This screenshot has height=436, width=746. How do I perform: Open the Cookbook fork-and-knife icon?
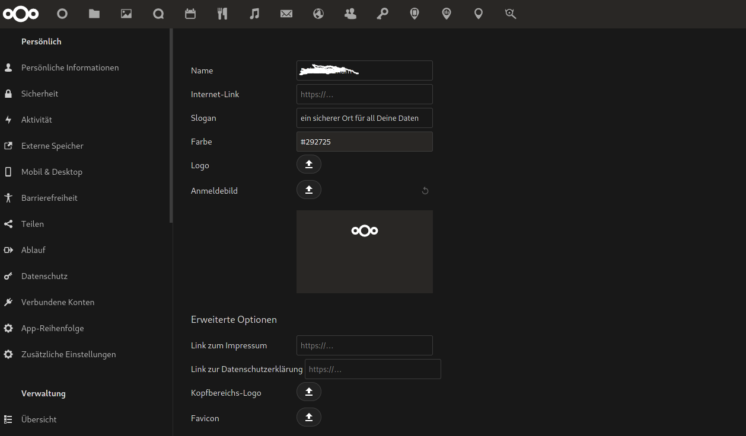222,14
